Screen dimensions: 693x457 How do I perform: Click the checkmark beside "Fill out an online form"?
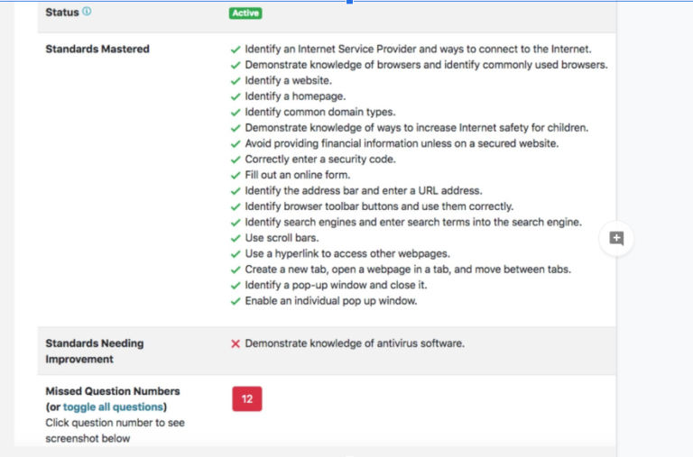[236, 175]
